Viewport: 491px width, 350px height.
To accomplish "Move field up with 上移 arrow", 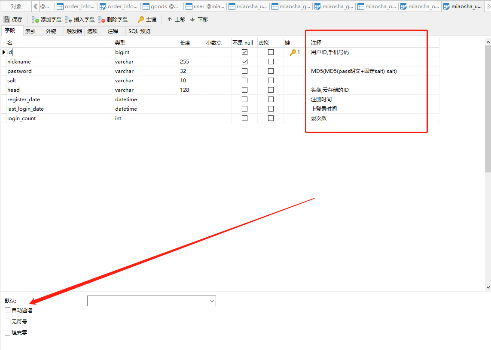I will pyautogui.click(x=169, y=19).
